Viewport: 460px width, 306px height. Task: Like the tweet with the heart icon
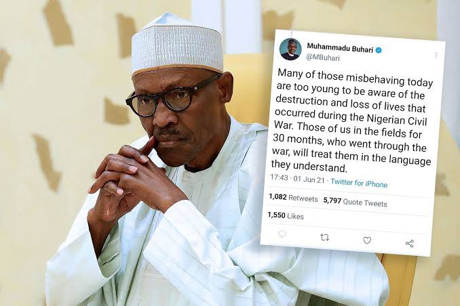pyautogui.click(x=367, y=240)
